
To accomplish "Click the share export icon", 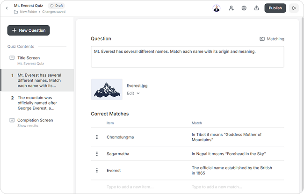I will pos(256,8).
